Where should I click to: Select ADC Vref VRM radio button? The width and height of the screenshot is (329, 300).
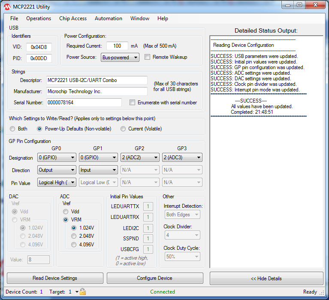tap(66, 220)
